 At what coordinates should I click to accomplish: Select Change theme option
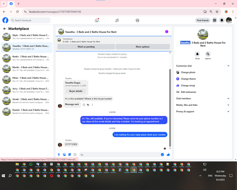tap(203, 79)
